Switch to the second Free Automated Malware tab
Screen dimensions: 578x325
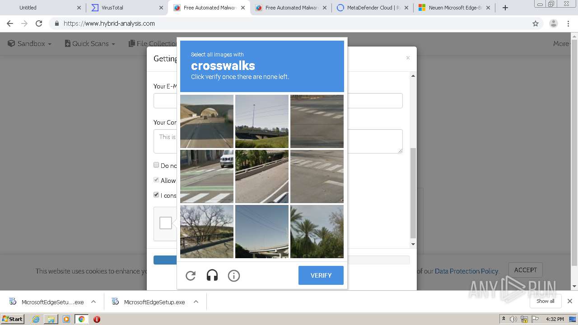pyautogui.click(x=291, y=8)
